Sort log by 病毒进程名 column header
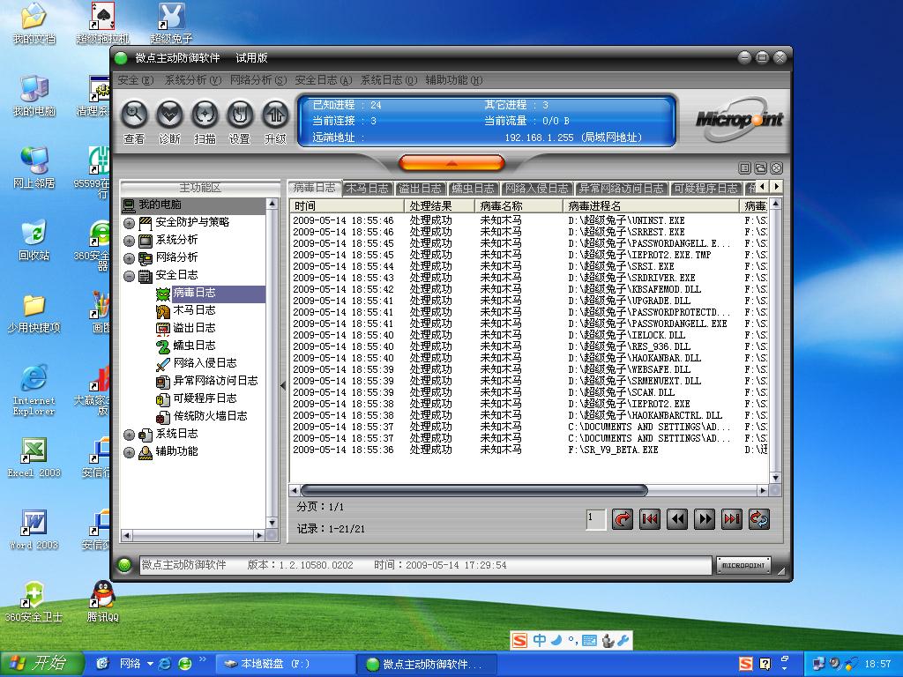This screenshot has height=677, width=903. pos(652,206)
